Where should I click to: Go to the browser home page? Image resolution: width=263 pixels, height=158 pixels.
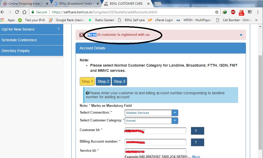point(24,12)
